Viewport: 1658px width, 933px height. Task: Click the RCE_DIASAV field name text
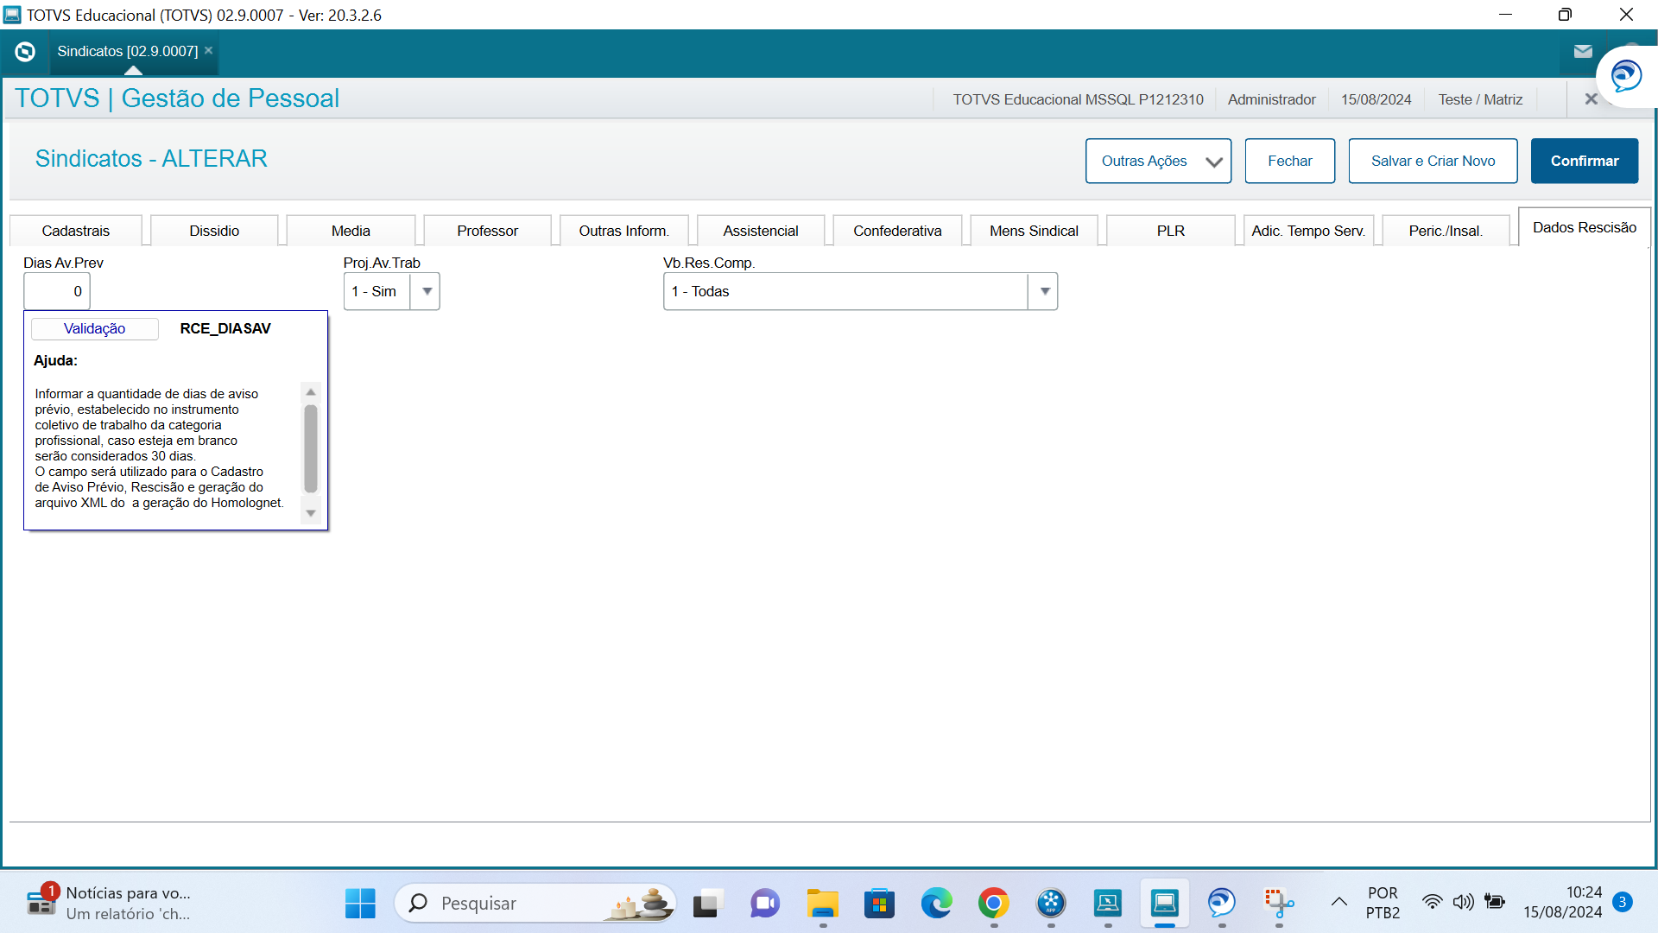coord(225,328)
